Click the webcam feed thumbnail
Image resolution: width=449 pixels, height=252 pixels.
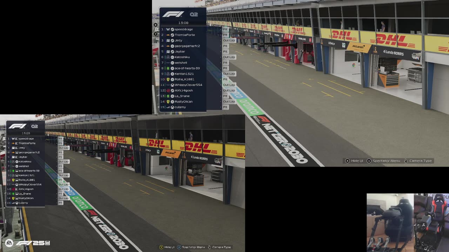408,223
